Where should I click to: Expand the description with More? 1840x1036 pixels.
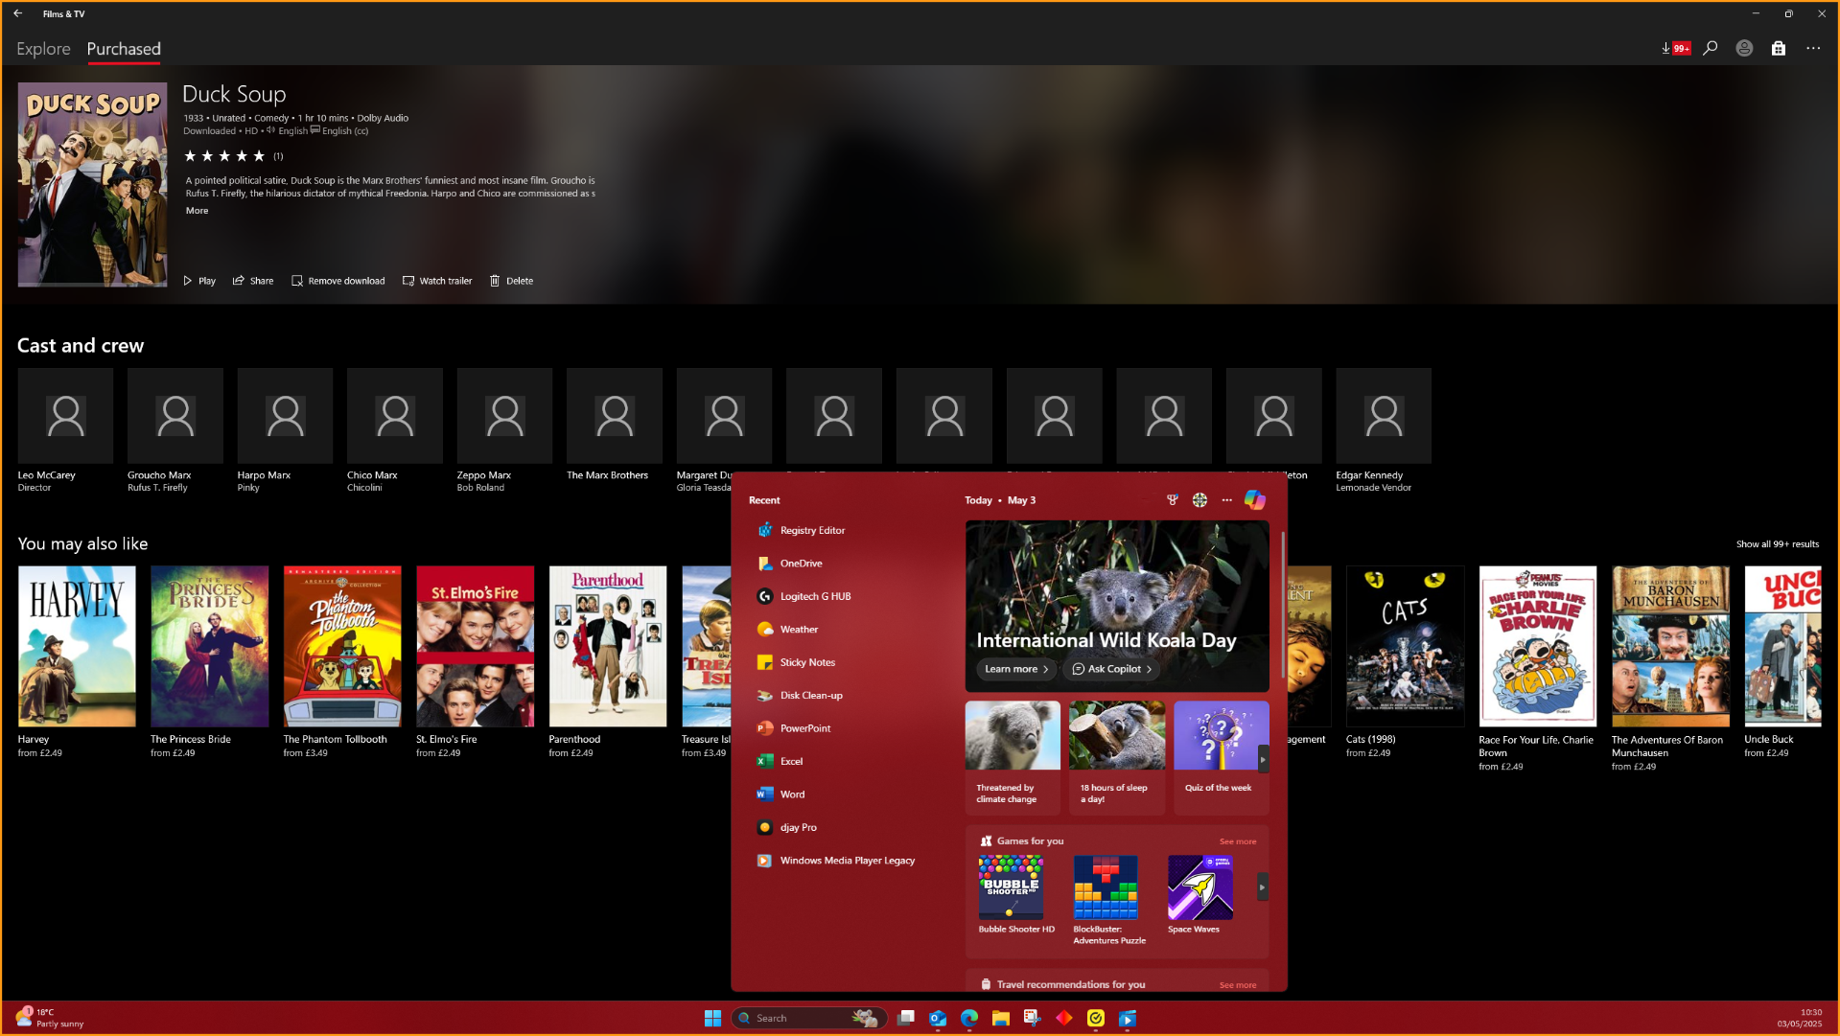coord(197,211)
